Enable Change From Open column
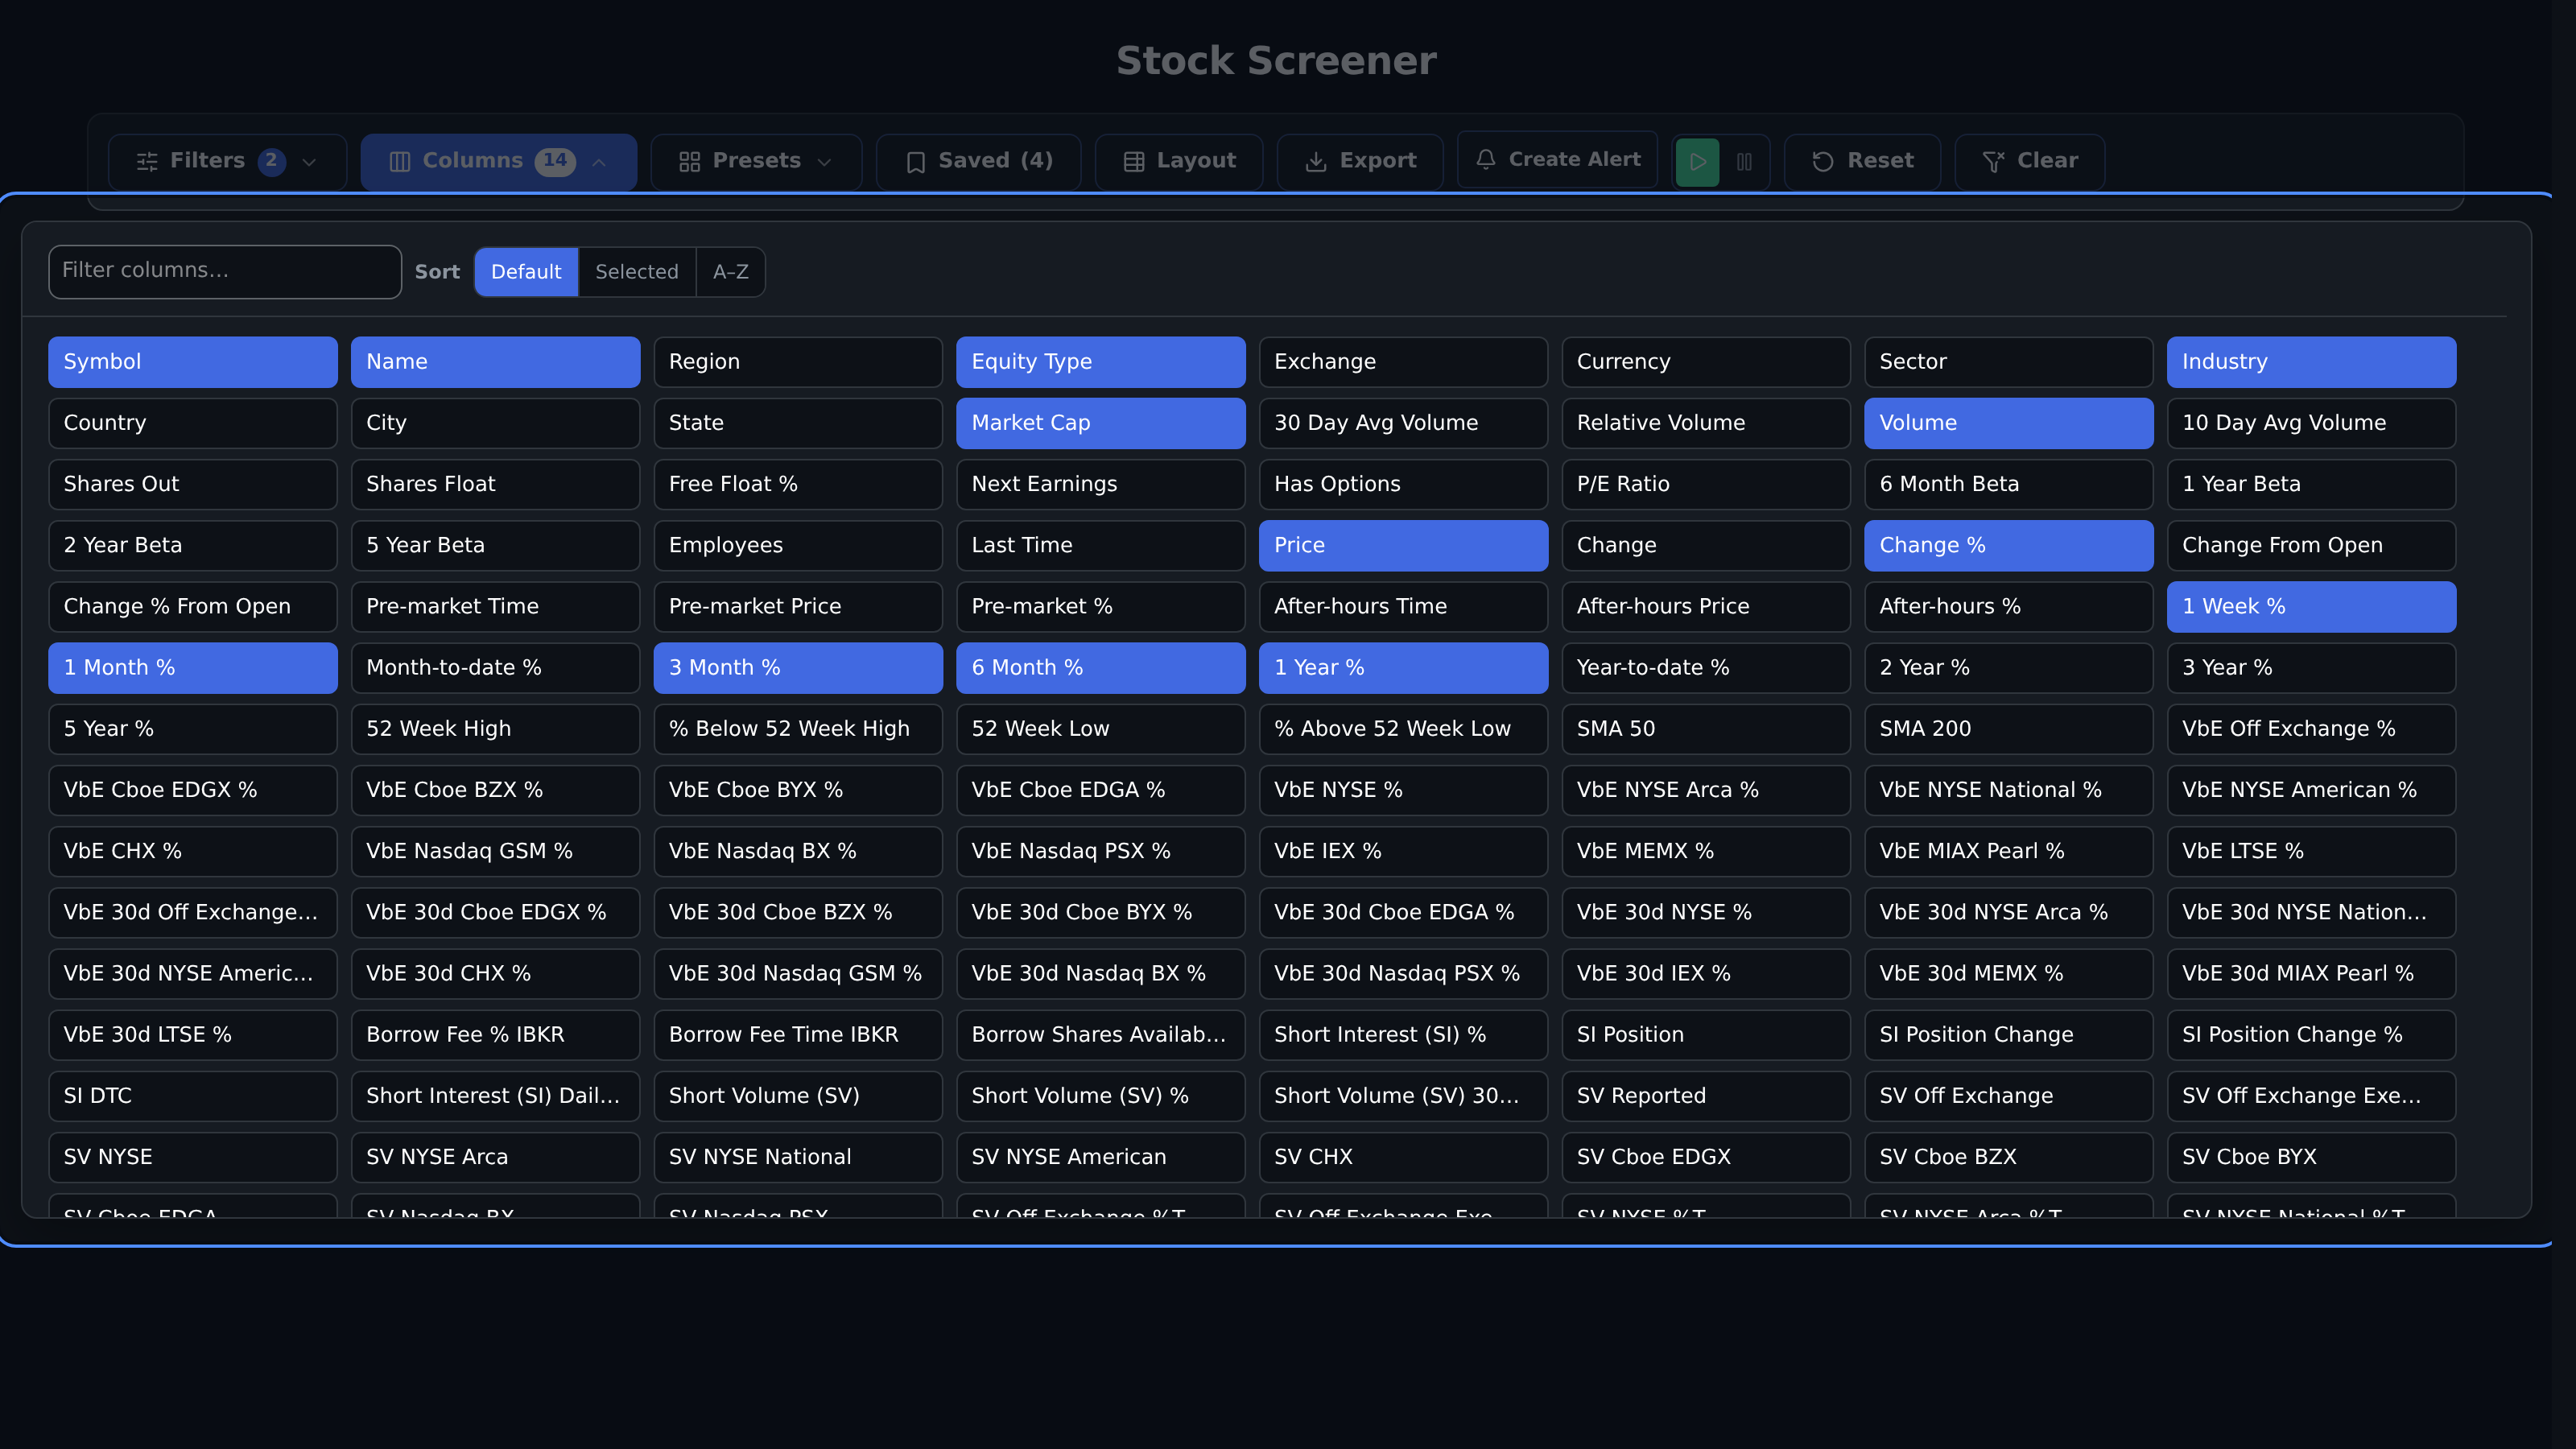The height and width of the screenshot is (1449, 2576). click(2311, 546)
